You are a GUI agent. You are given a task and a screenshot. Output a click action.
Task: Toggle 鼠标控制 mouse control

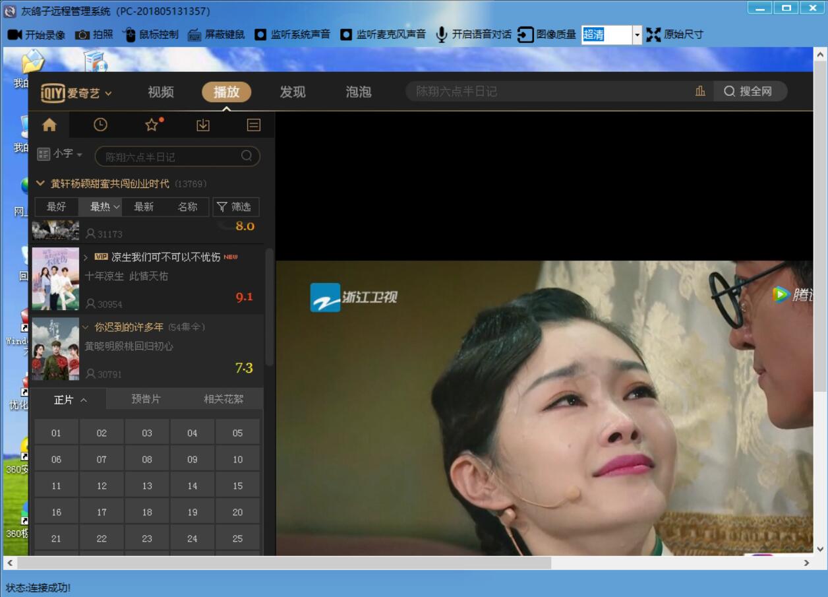coord(150,35)
